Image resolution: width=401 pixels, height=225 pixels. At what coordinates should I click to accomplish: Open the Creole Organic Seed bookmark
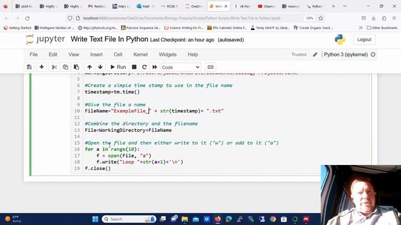coord(313,27)
